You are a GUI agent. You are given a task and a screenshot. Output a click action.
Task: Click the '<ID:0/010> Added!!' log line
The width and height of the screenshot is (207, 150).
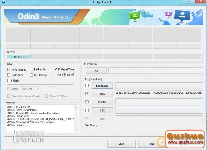point(18,107)
